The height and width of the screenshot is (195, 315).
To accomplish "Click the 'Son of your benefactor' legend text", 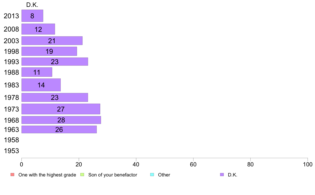I will [x=112, y=175].
